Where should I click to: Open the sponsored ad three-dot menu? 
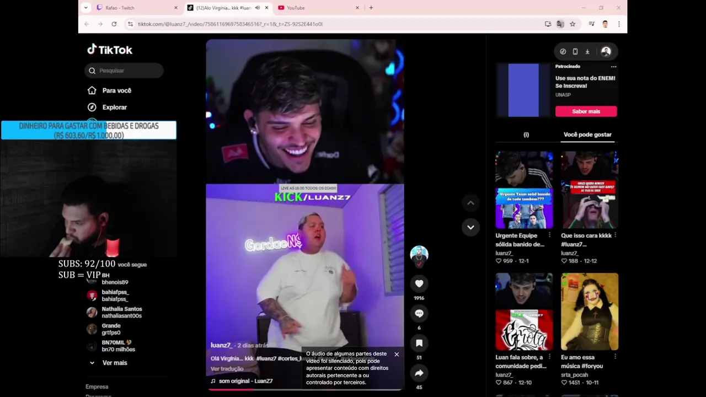coord(613,67)
